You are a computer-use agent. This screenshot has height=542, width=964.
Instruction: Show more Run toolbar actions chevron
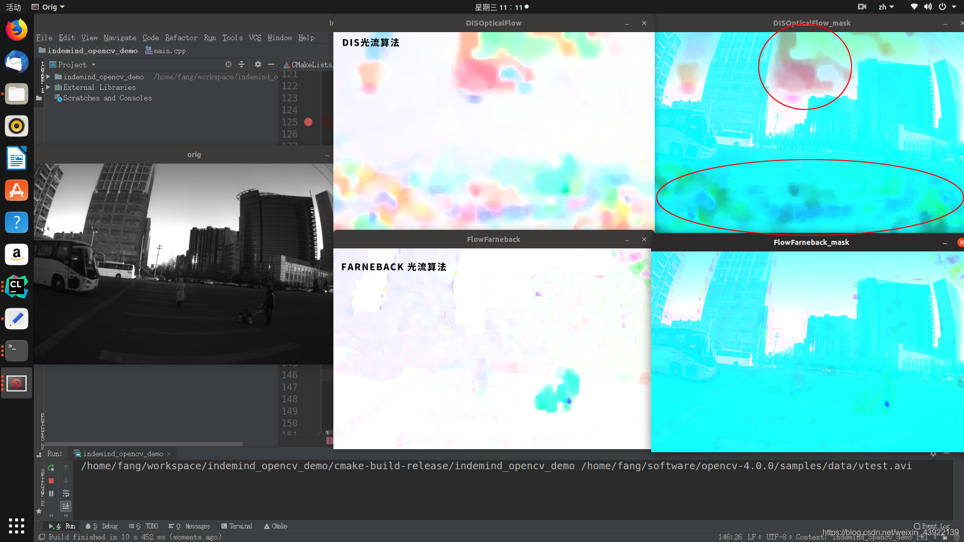tap(51, 515)
